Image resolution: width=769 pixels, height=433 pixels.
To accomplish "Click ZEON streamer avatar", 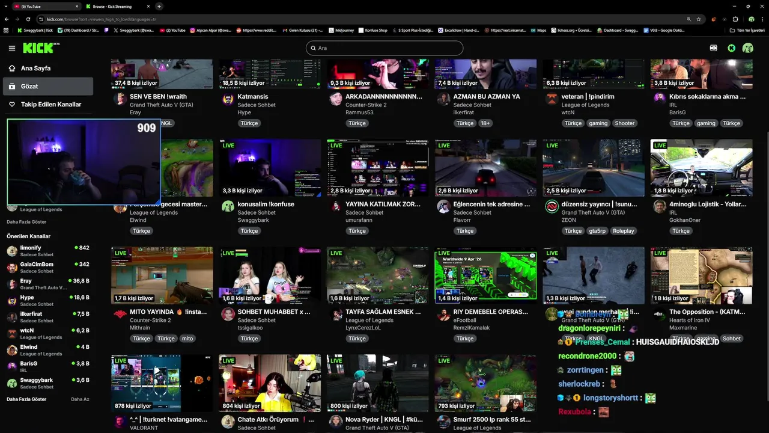I will 552,207.
